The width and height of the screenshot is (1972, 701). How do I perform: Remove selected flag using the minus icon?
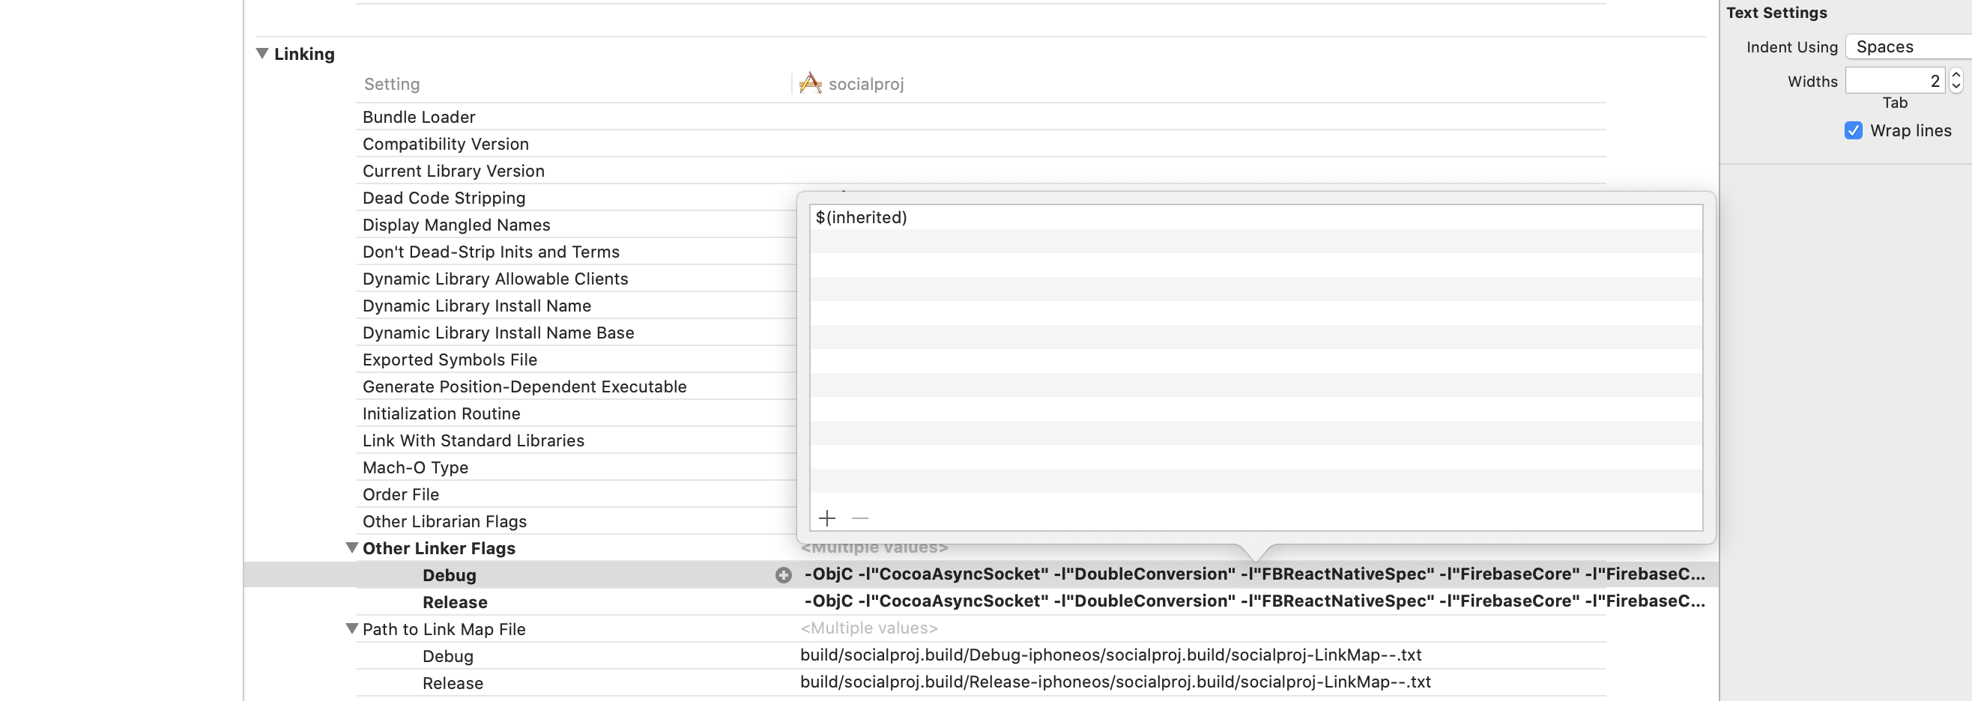859,518
